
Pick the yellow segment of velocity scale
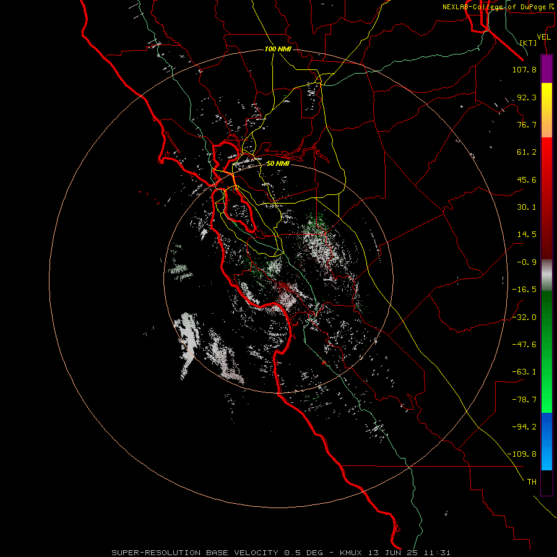(x=546, y=110)
